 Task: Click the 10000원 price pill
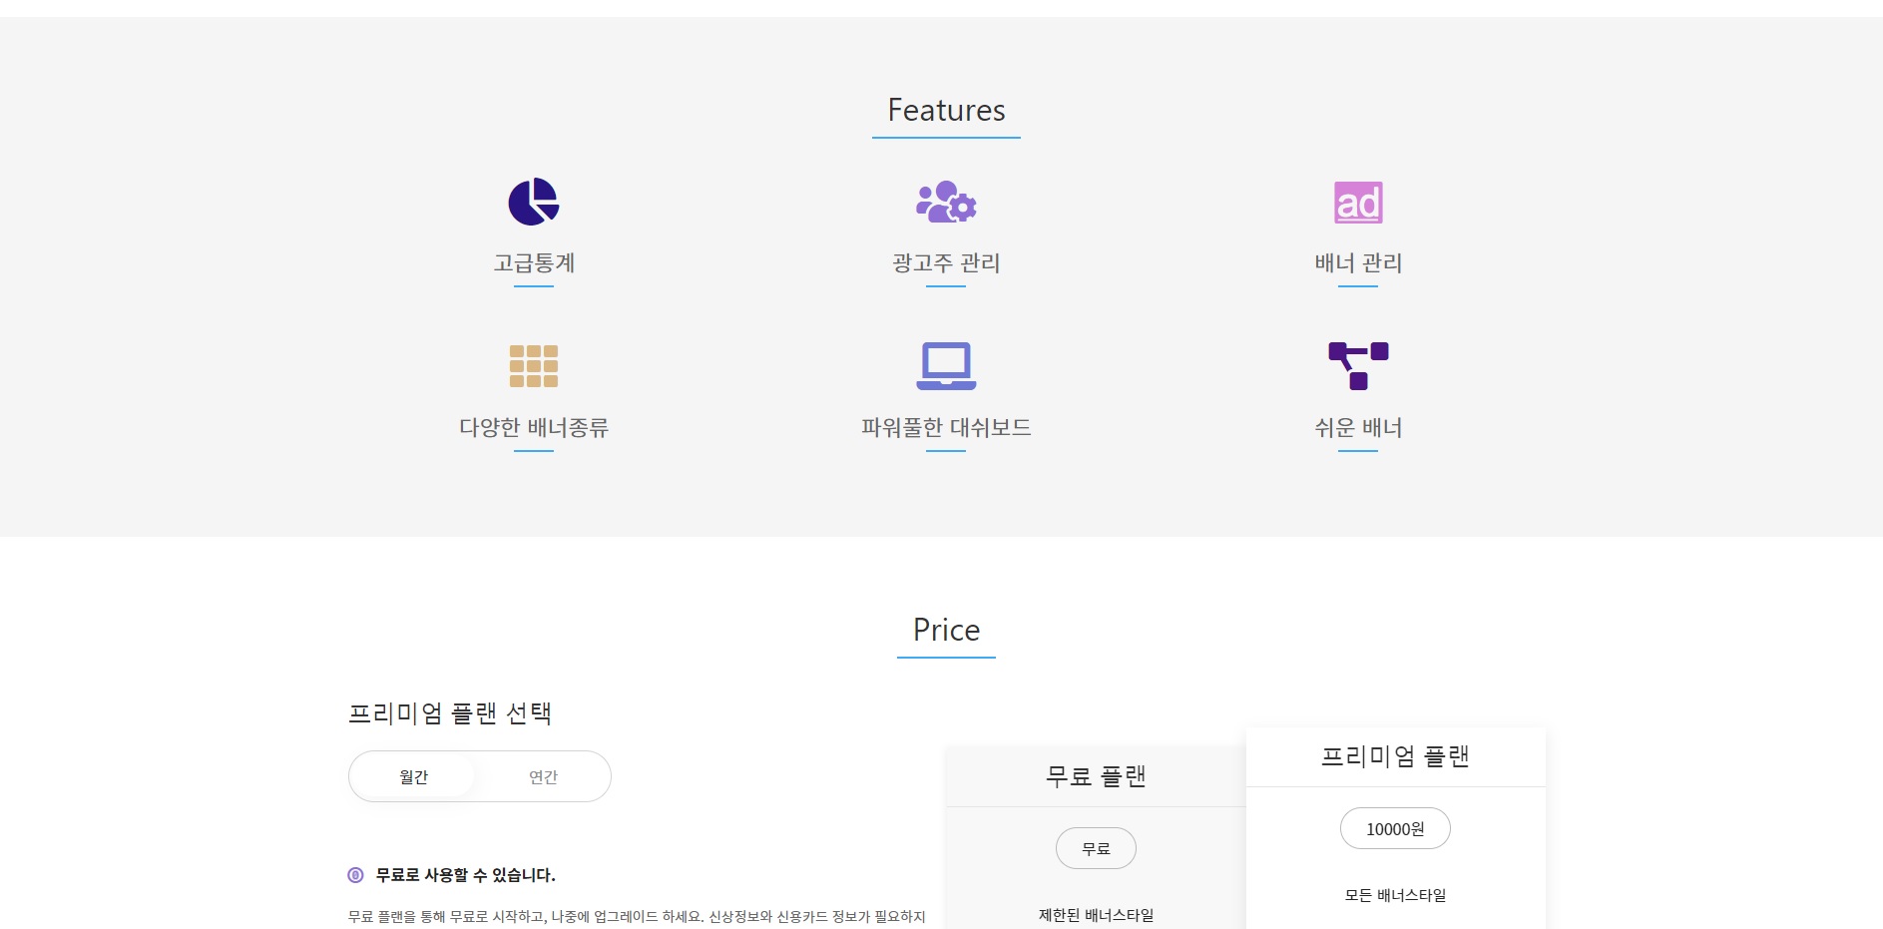(1394, 828)
